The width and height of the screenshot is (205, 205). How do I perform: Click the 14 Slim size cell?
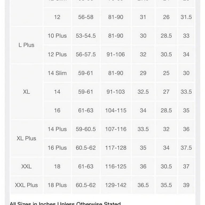pyautogui.click(x=57, y=73)
